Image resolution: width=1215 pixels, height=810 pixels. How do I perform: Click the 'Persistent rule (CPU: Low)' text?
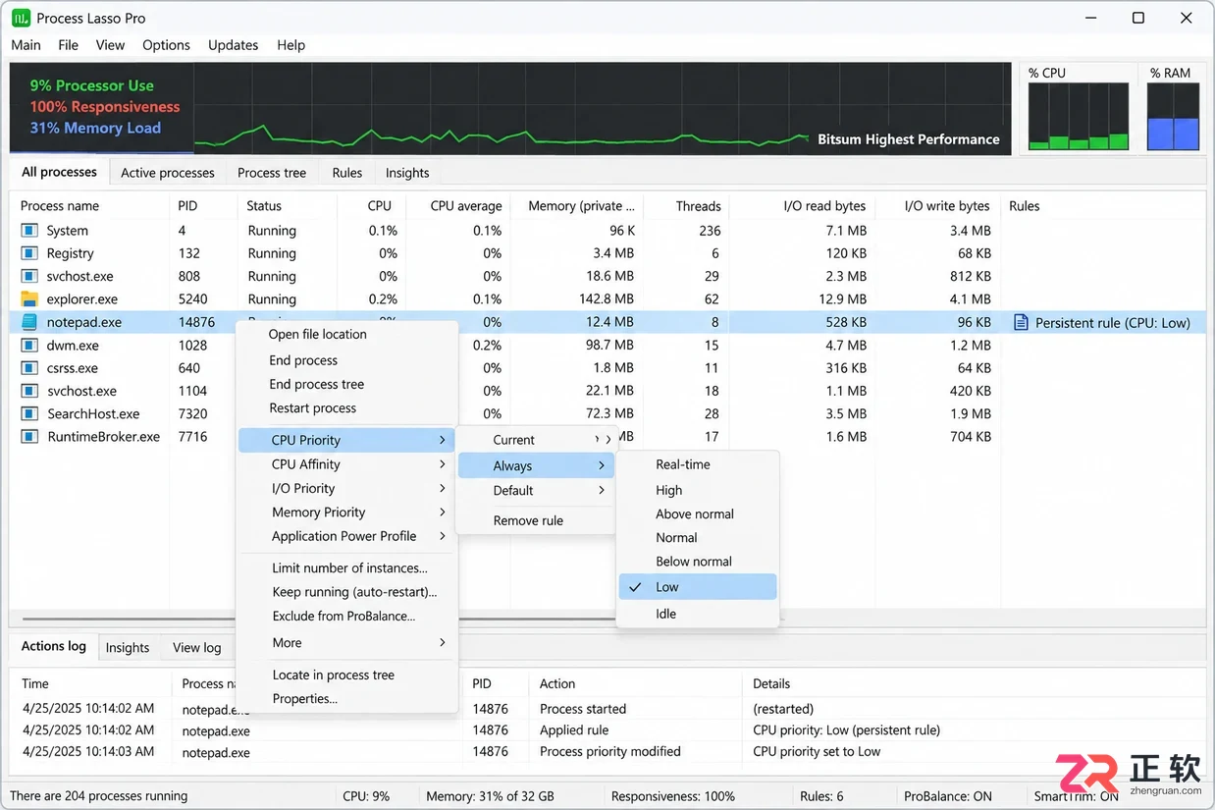pos(1113,322)
